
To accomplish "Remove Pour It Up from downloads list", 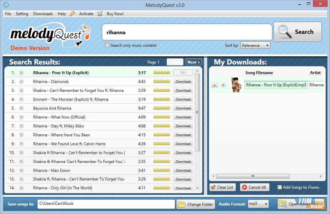I will click(x=214, y=85).
